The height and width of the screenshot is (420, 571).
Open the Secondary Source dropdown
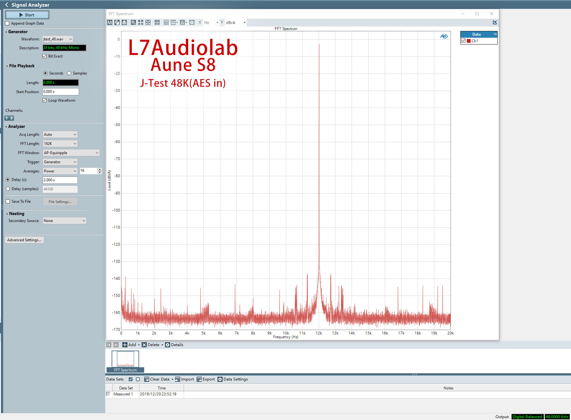[x=64, y=221]
